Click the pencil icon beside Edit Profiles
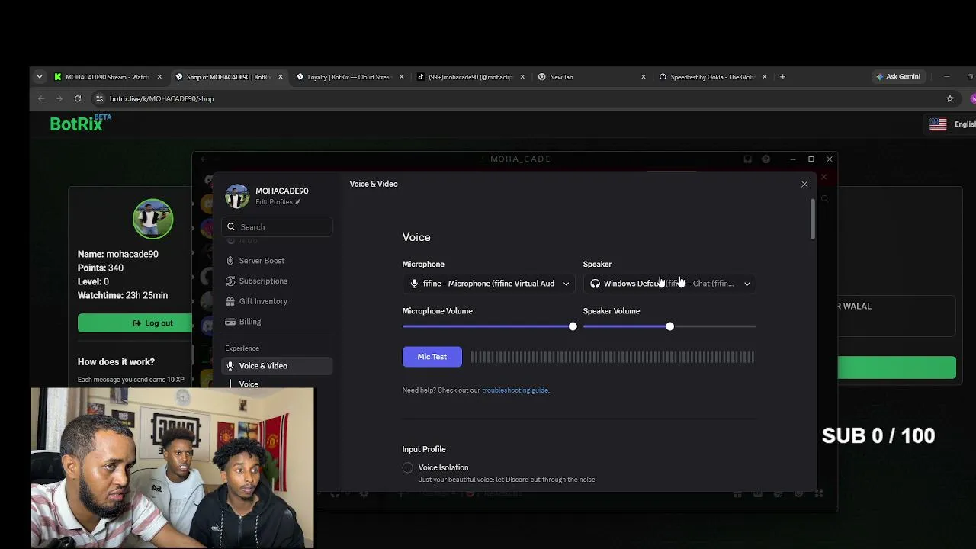Viewport: 976px width, 549px height. (297, 202)
